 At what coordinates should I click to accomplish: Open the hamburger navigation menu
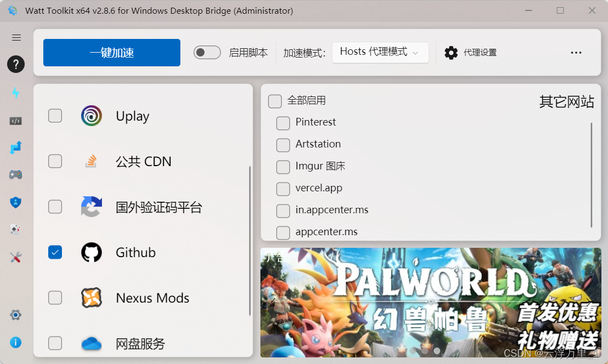16,38
